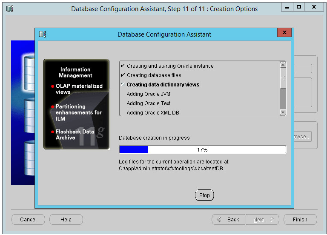Select 'Adding Oracle Text' step

pyautogui.click(x=149, y=103)
